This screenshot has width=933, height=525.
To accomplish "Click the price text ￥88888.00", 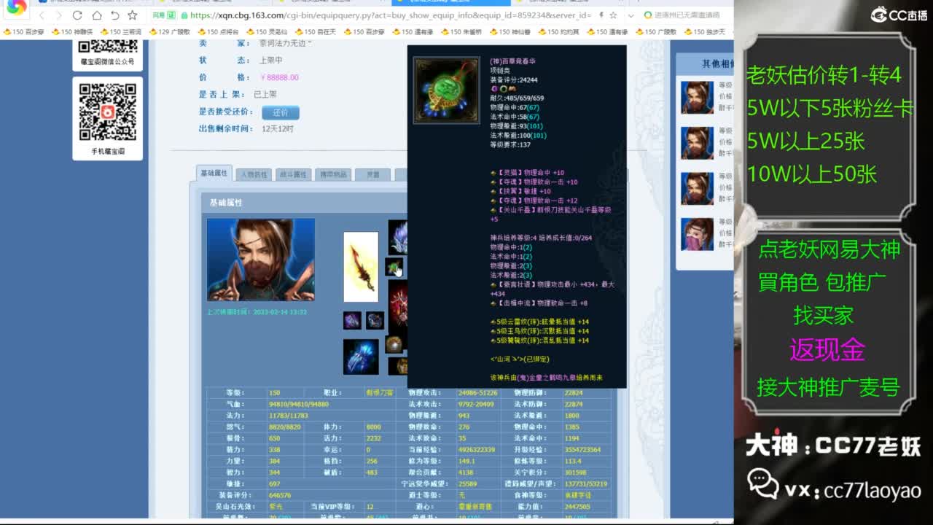I will tap(279, 77).
